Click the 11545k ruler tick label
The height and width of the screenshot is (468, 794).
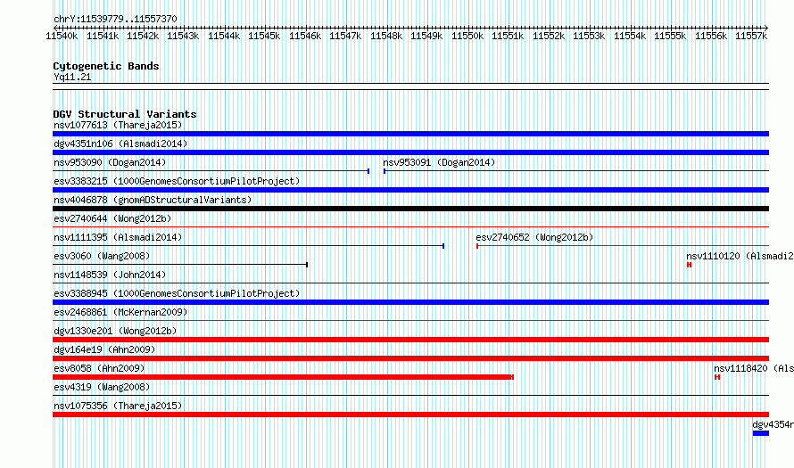point(264,36)
